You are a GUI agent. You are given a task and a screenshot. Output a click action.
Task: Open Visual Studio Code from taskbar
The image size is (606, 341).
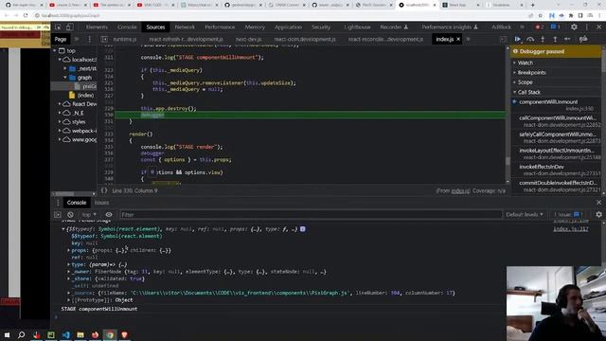[x=65, y=334]
